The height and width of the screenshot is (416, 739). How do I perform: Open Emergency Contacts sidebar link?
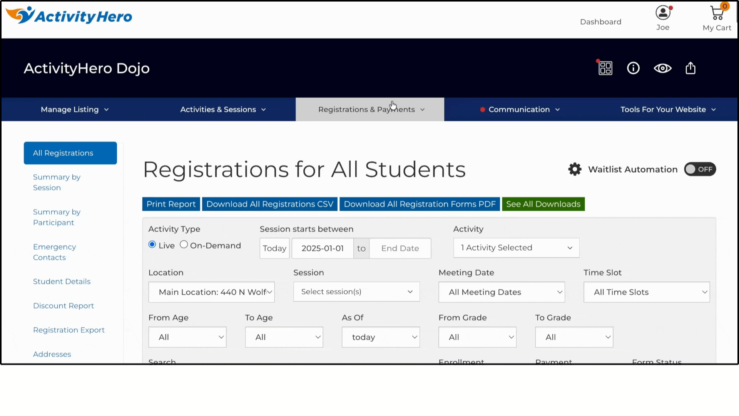coord(54,252)
